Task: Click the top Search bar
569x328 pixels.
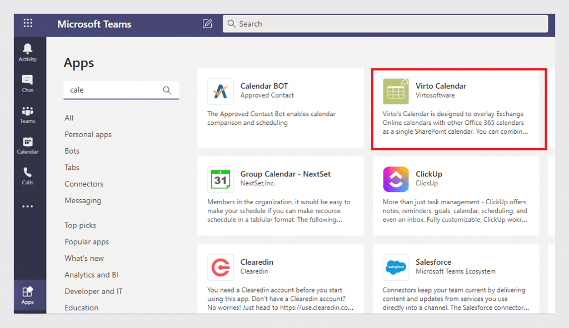Action: [385, 24]
